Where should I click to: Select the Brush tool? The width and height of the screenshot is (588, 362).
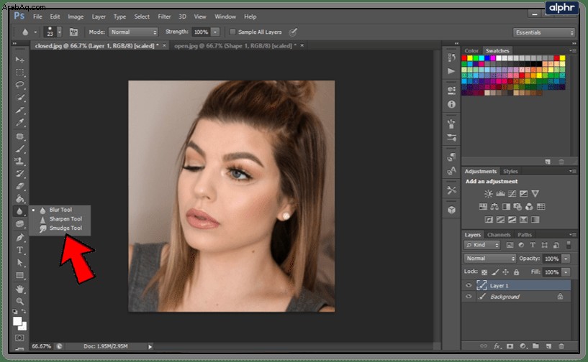20,149
